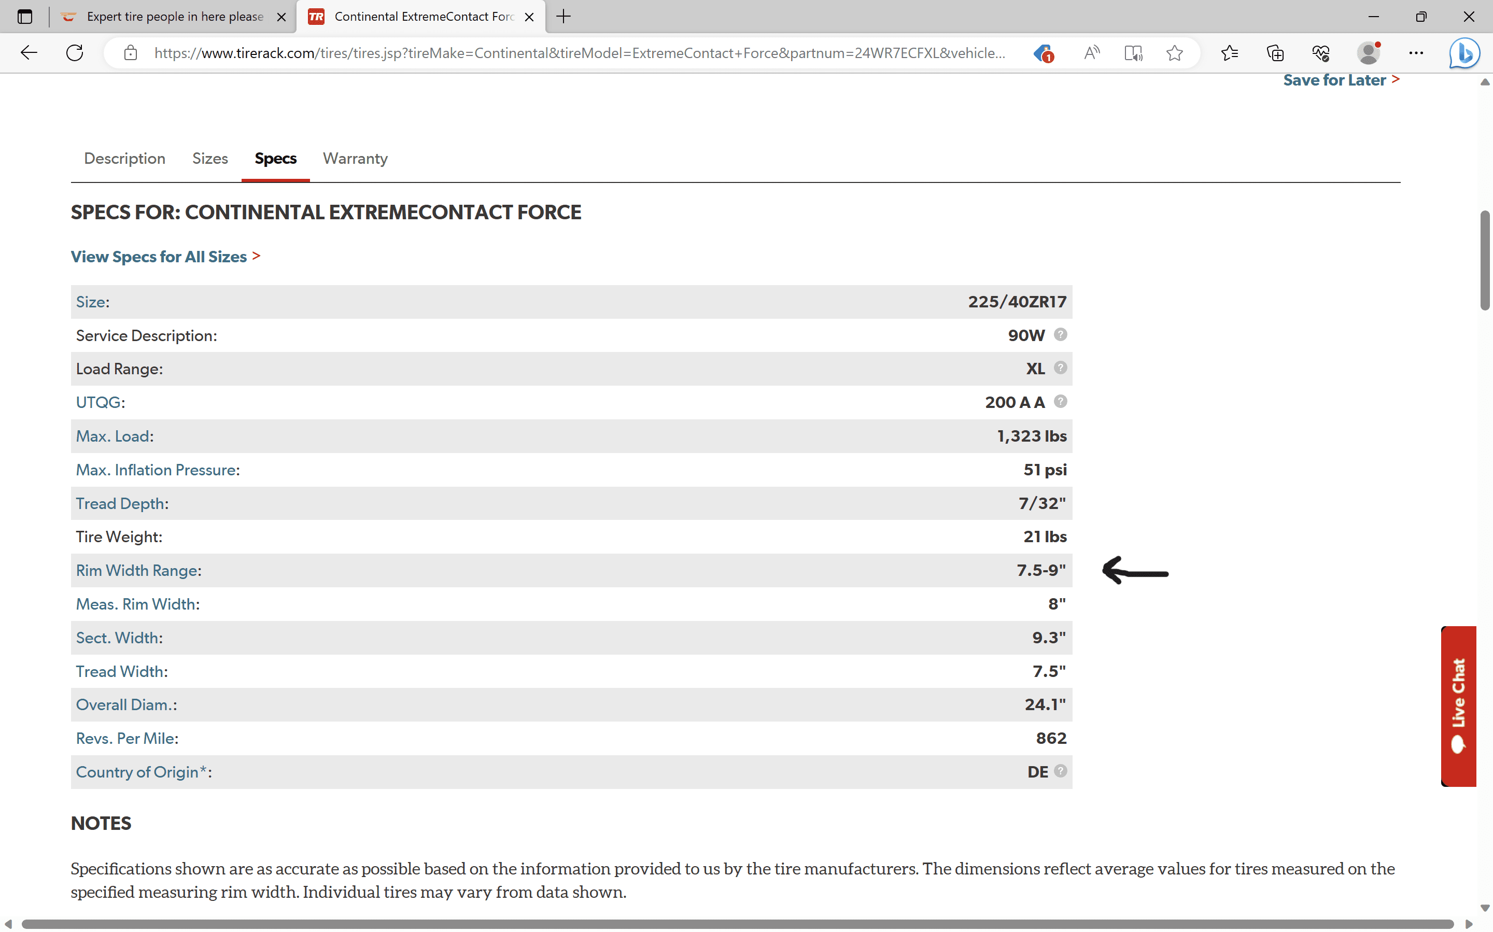The width and height of the screenshot is (1493, 932).
Task: Open Browser essentials
Action: 1320,53
